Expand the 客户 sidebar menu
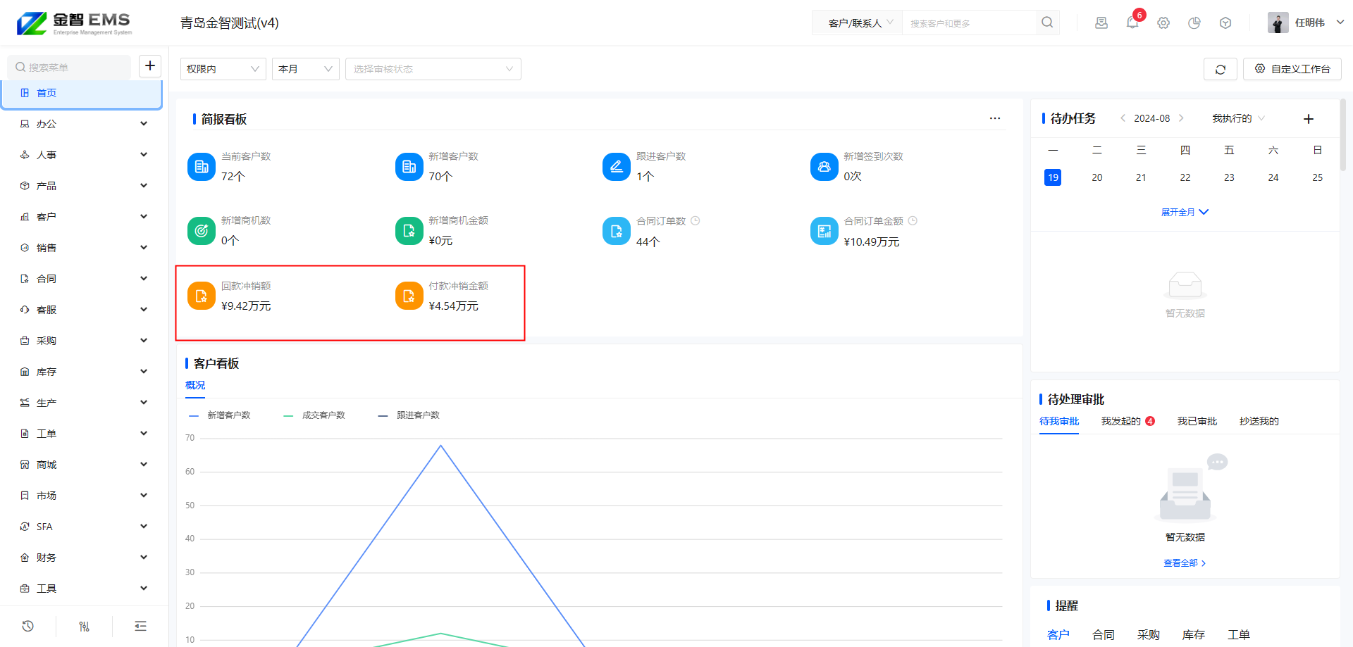 85,217
